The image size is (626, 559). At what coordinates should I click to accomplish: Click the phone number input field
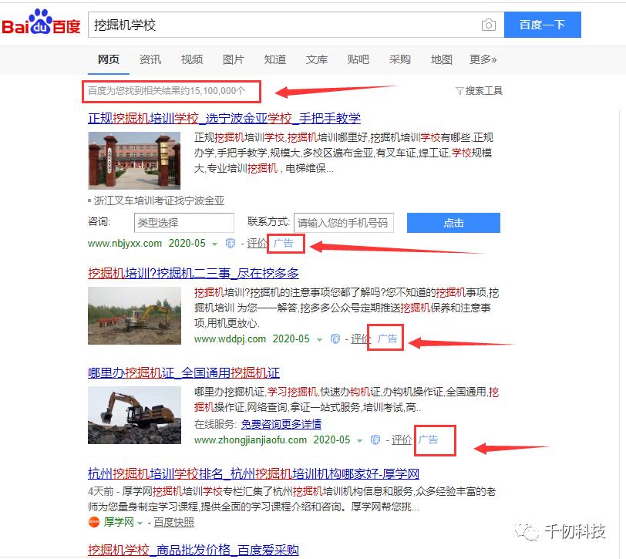click(x=342, y=222)
